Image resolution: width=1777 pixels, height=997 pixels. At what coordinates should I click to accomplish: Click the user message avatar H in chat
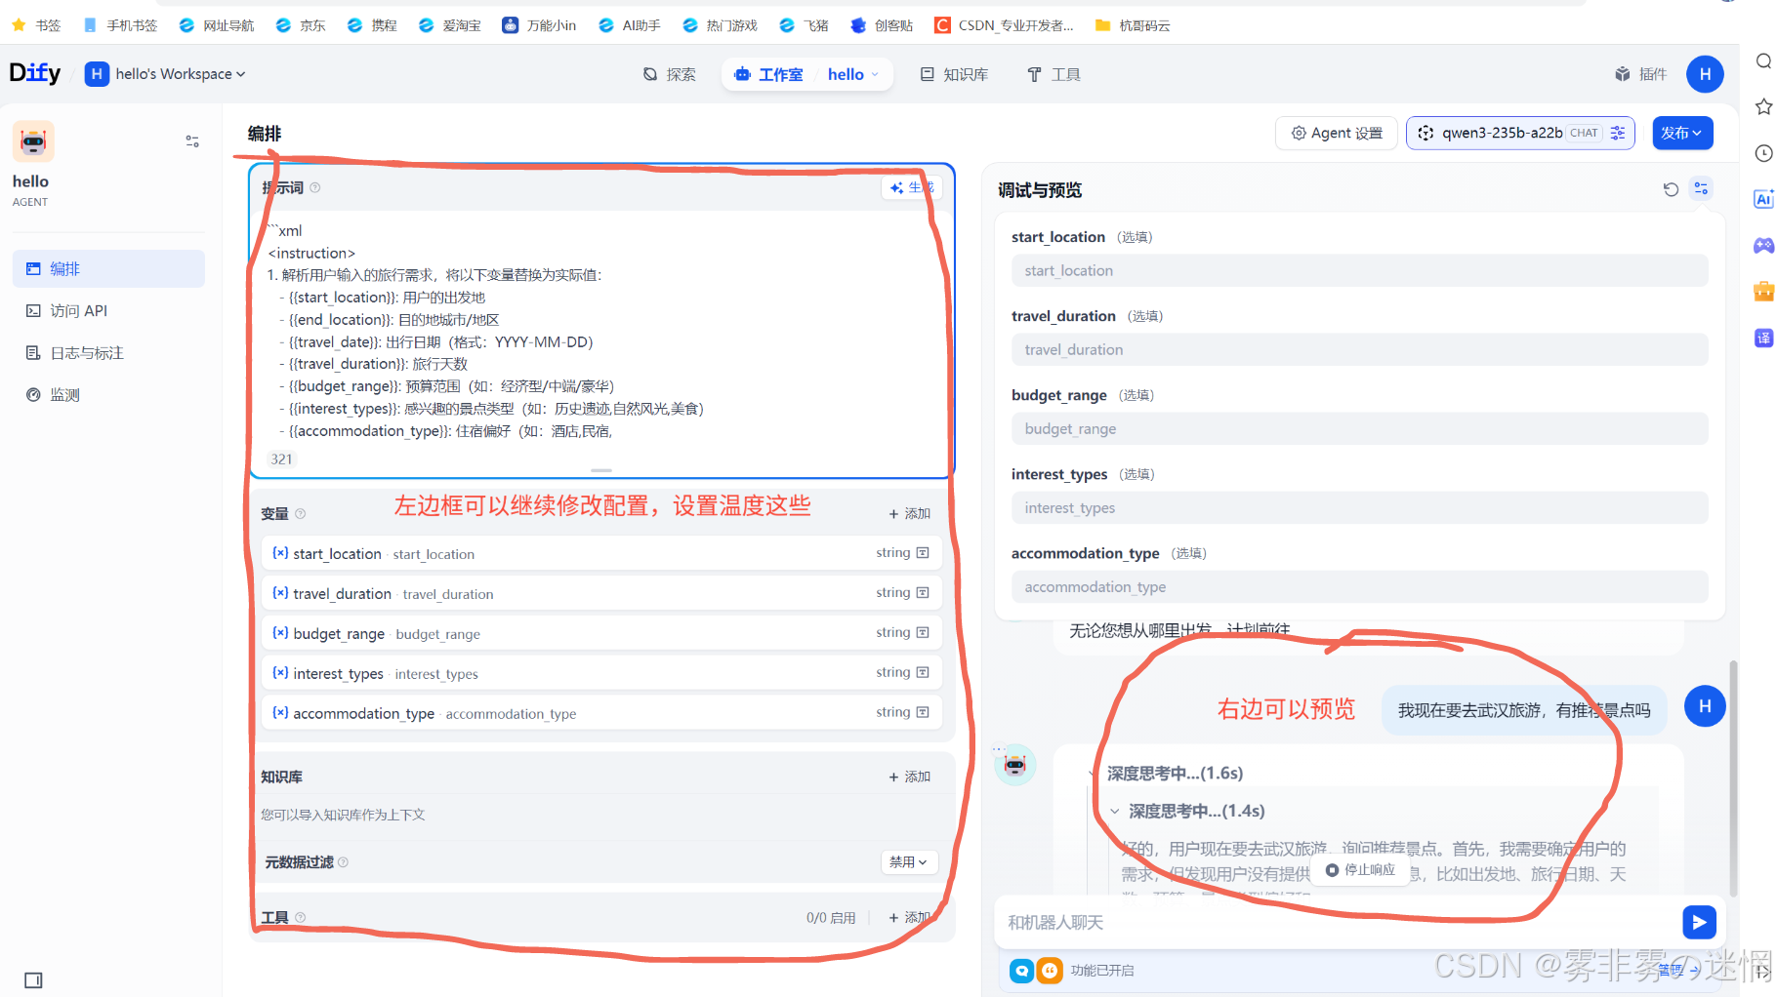(x=1705, y=706)
